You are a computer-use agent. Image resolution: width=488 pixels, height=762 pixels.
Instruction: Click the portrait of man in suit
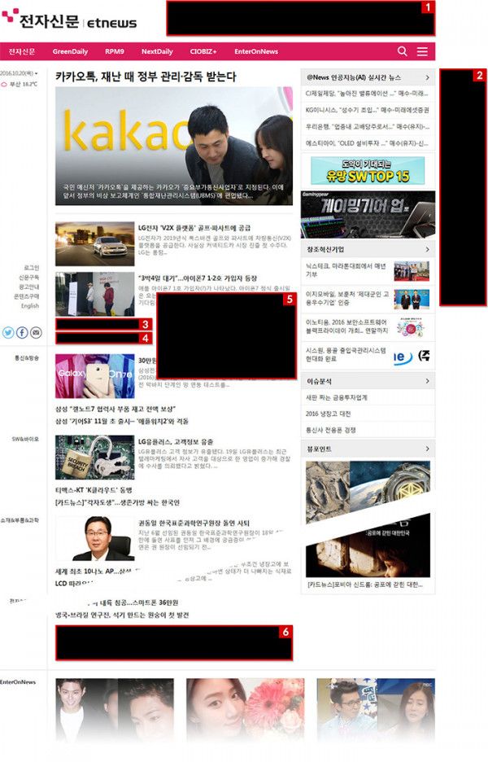click(94, 538)
